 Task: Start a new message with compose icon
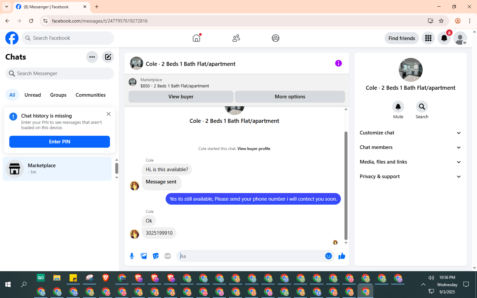point(108,57)
